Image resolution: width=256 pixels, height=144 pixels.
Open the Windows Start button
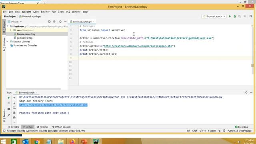[3, 141]
